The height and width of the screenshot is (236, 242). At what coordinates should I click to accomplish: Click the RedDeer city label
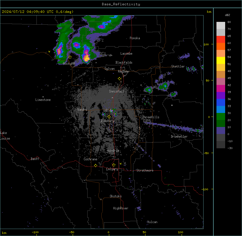point(124,71)
